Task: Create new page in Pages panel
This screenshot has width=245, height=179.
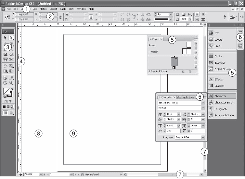Action: pyautogui.click(x=183, y=71)
